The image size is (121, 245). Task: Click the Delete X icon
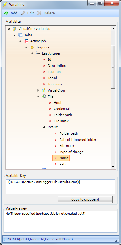coord(39,13)
